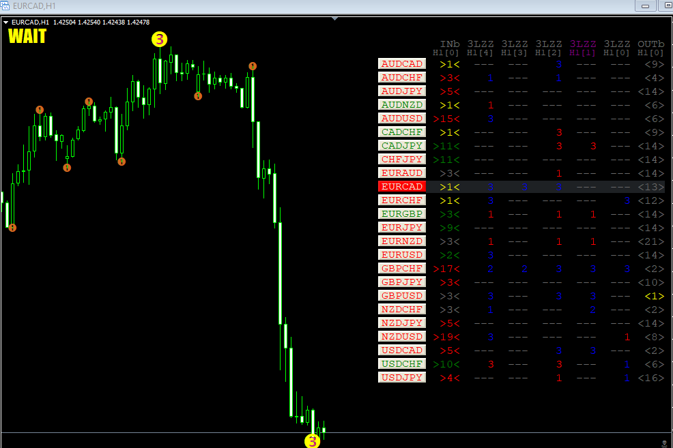Select the CADCHF pair button
This screenshot has width=673, height=448.
pos(402,132)
